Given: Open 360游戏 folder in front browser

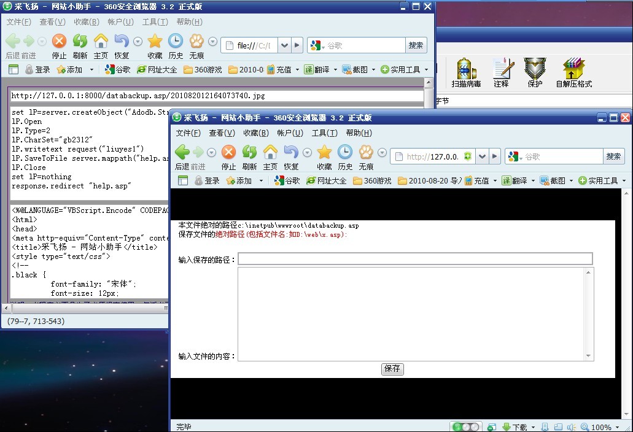Looking at the screenshot, I should 372,180.
